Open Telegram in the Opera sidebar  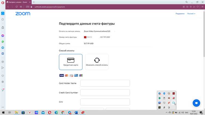3,48
